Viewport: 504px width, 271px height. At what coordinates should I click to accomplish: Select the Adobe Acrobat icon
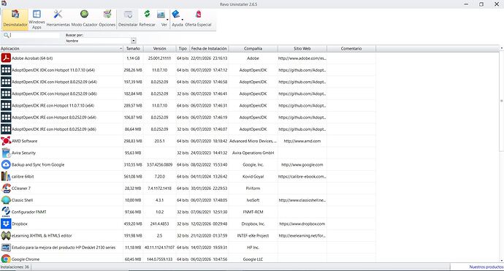tap(6, 58)
